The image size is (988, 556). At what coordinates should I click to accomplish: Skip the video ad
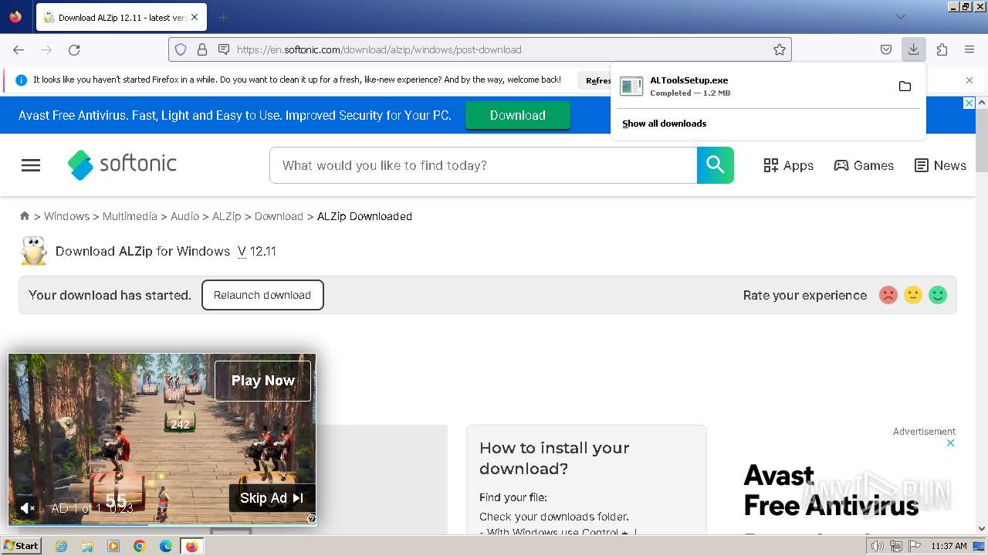(x=272, y=498)
